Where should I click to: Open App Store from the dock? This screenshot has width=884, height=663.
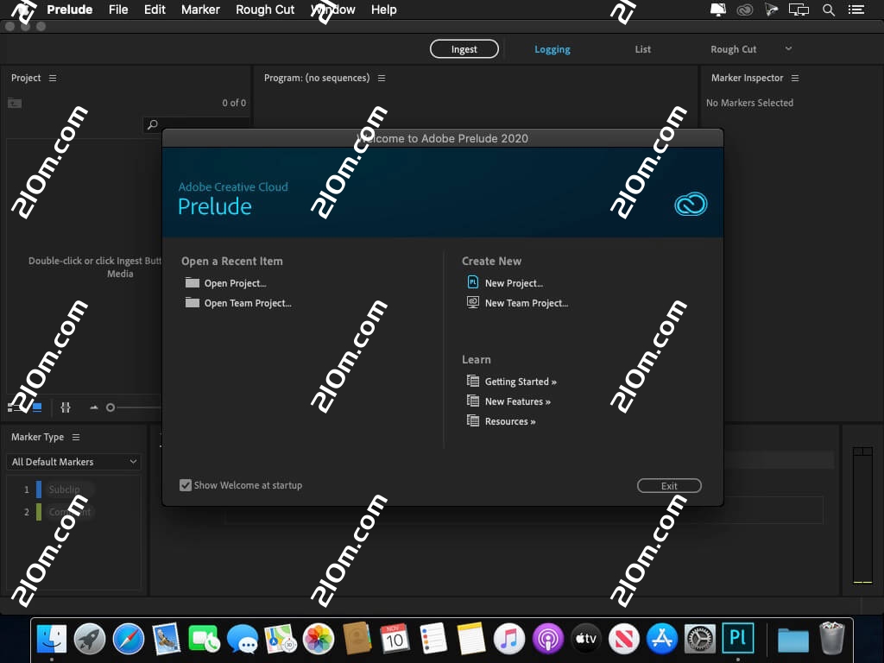tap(662, 639)
